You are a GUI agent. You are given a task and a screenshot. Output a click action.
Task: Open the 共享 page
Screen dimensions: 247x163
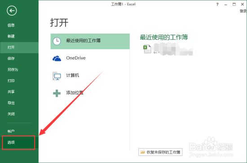coord(11,92)
